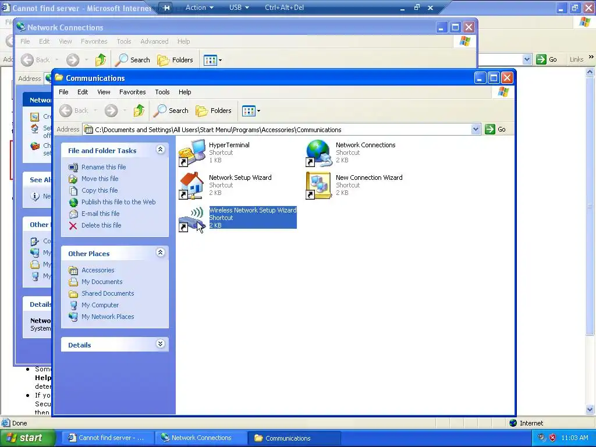The height and width of the screenshot is (447, 596).
Task: Open USB dropdown in remote console bar
Action: [239, 8]
